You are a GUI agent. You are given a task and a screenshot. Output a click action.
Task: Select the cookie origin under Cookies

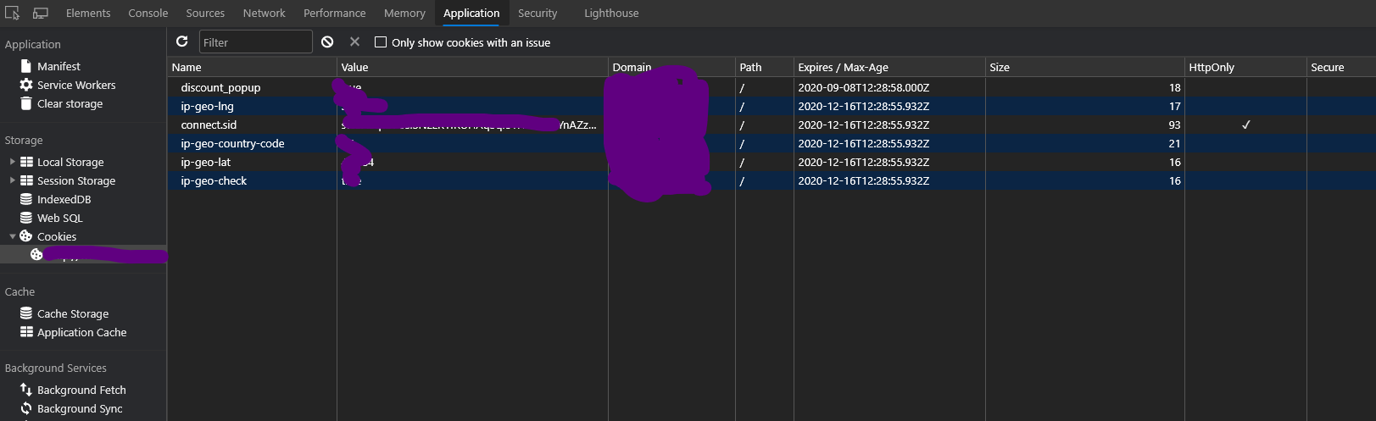[x=83, y=254]
